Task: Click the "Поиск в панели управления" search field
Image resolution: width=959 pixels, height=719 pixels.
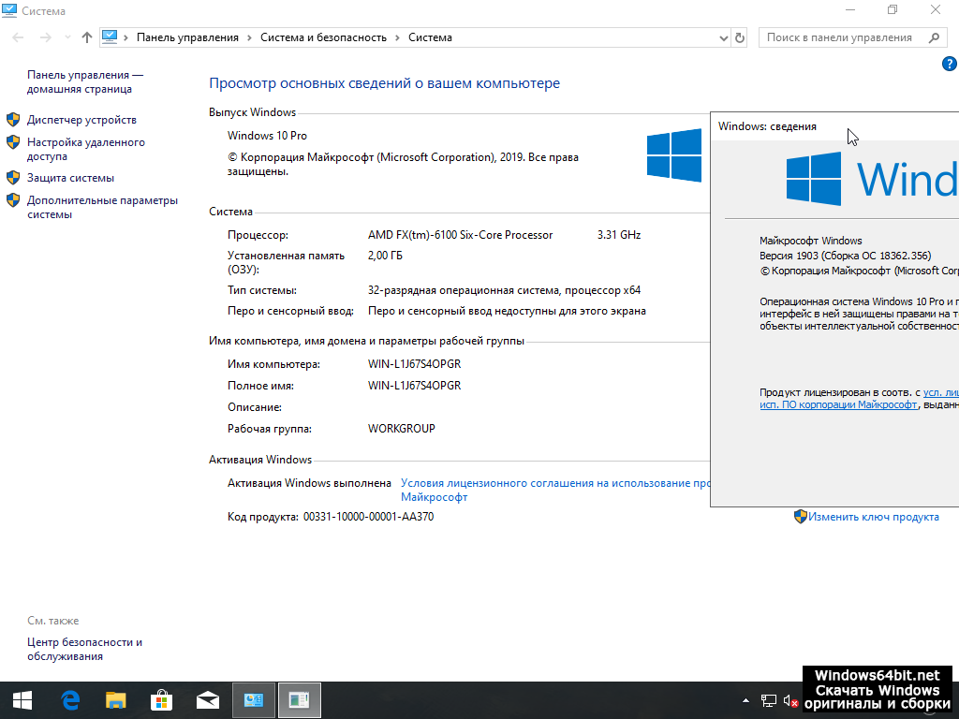Action: [841, 37]
